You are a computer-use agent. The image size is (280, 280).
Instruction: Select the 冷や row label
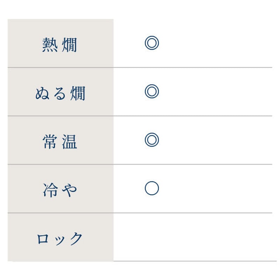click(x=59, y=190)
